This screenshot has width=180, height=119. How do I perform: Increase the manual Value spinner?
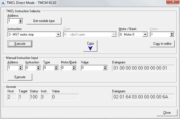[105, 66]
